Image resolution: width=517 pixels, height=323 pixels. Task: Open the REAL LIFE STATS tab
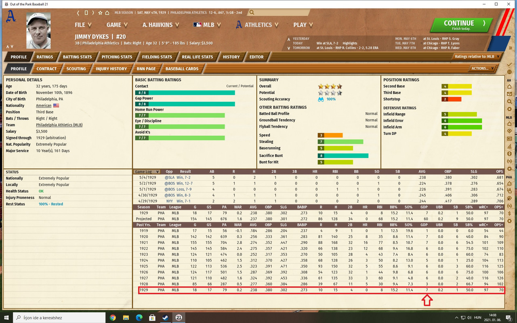198,57
